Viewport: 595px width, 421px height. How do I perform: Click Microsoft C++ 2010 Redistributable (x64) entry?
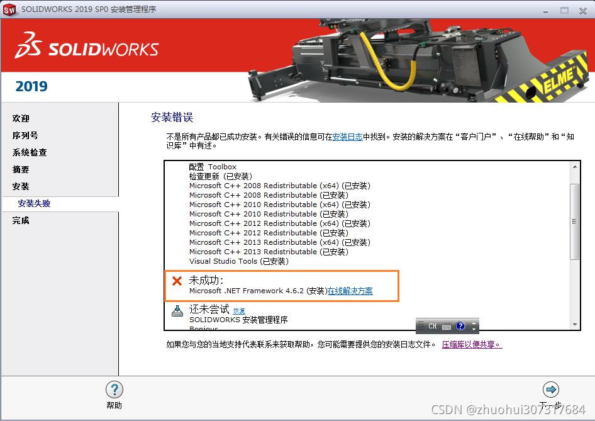tap(280, 205)
